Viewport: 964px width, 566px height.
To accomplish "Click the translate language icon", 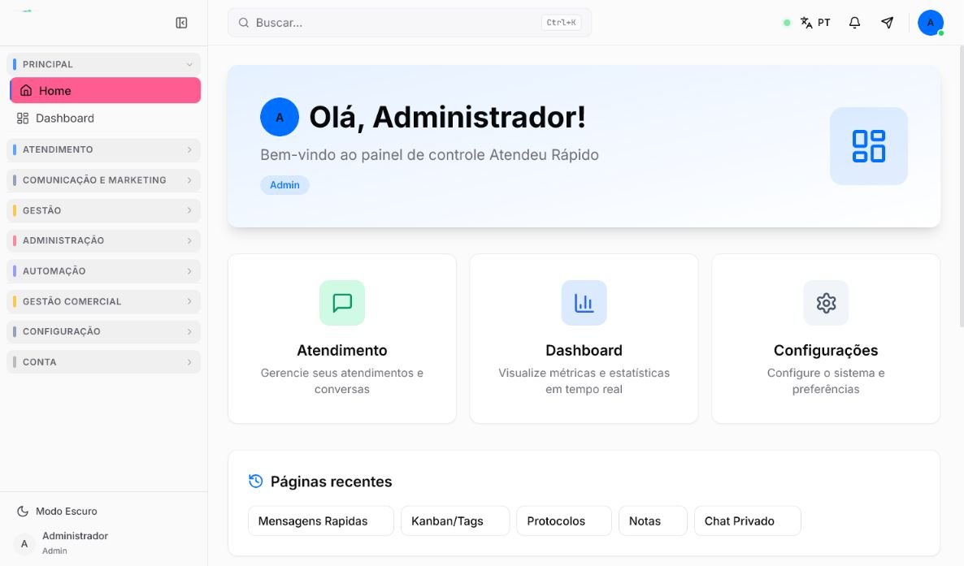I will (806, 23).
